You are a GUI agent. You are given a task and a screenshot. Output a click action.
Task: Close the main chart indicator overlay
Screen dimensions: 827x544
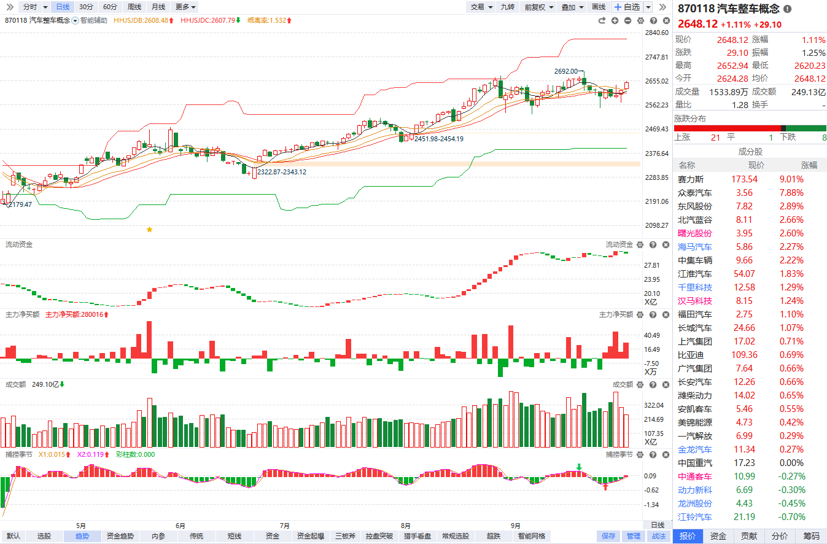pos(666,20)
